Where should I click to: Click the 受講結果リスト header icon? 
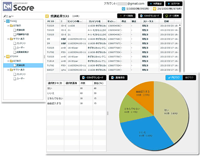coord(47,16)
